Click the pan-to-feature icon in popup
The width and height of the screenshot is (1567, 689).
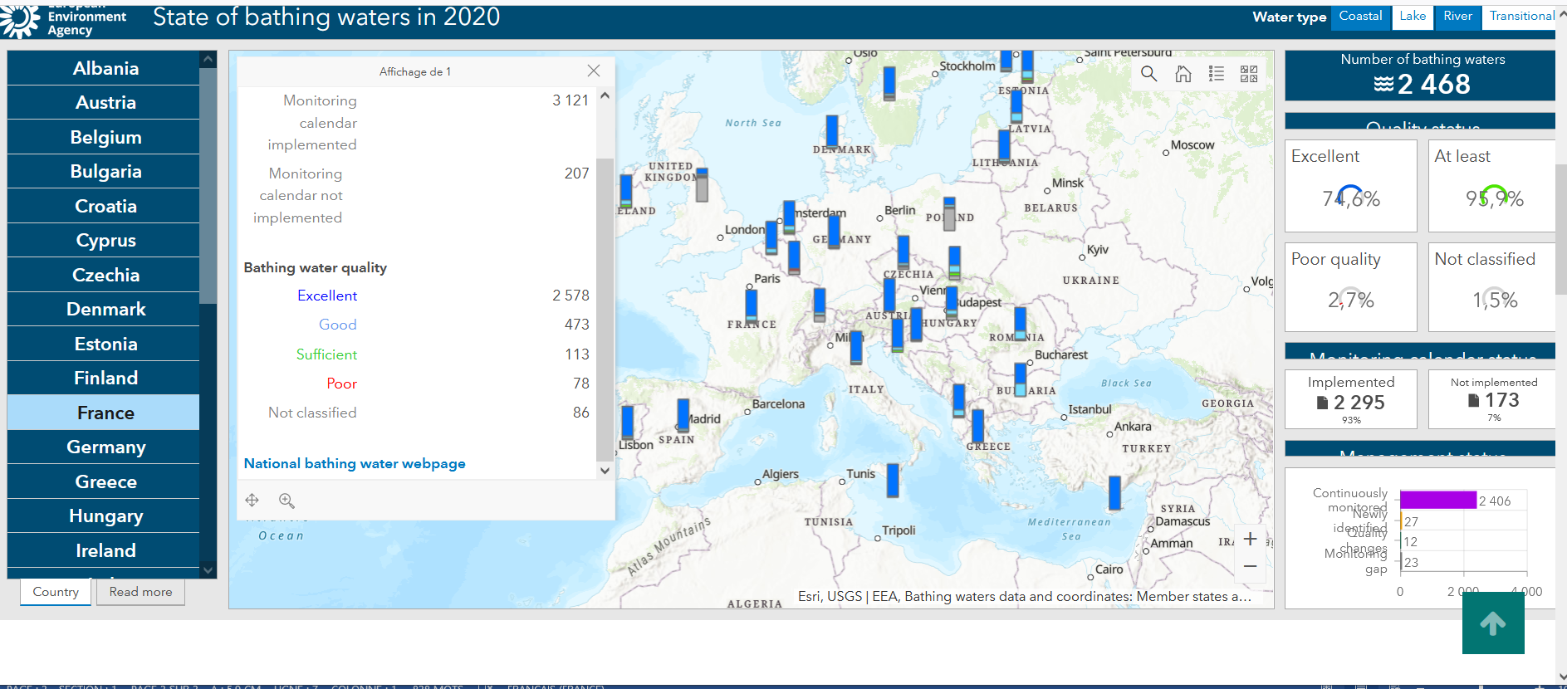[252, 500]
